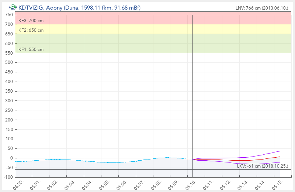Image resolution: width=295 pixels, height=192 pixels.
Task: Open the KDTVIZIG, Adony station title
Action: click(79, 7)
